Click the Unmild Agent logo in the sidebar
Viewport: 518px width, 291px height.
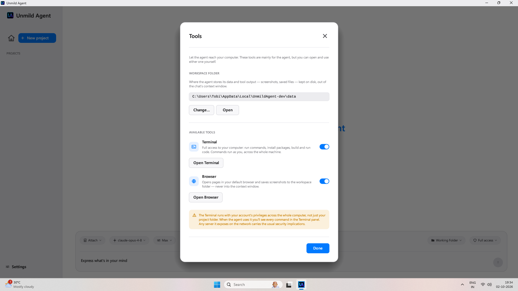tap(10, 15)
